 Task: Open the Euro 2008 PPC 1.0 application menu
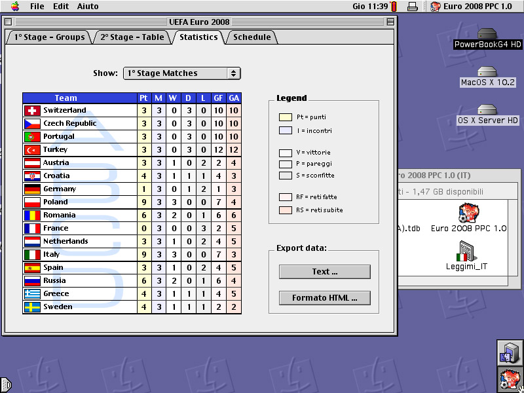point(471,7)
